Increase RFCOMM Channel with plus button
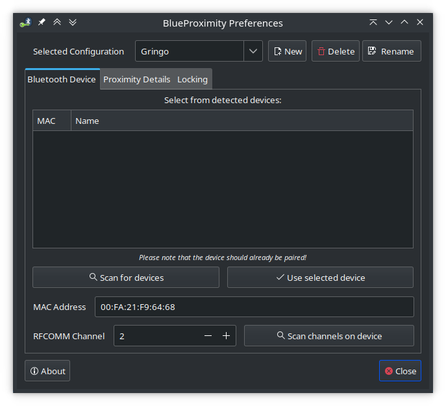This screenshot has width=446, height=406. pyautogui.click(x=227, y=336)
